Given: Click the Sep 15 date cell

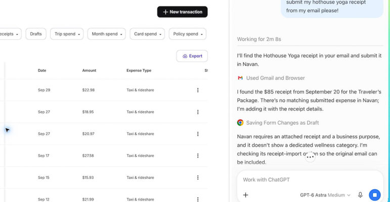Looking at the screenshot, I should [44, 178].
